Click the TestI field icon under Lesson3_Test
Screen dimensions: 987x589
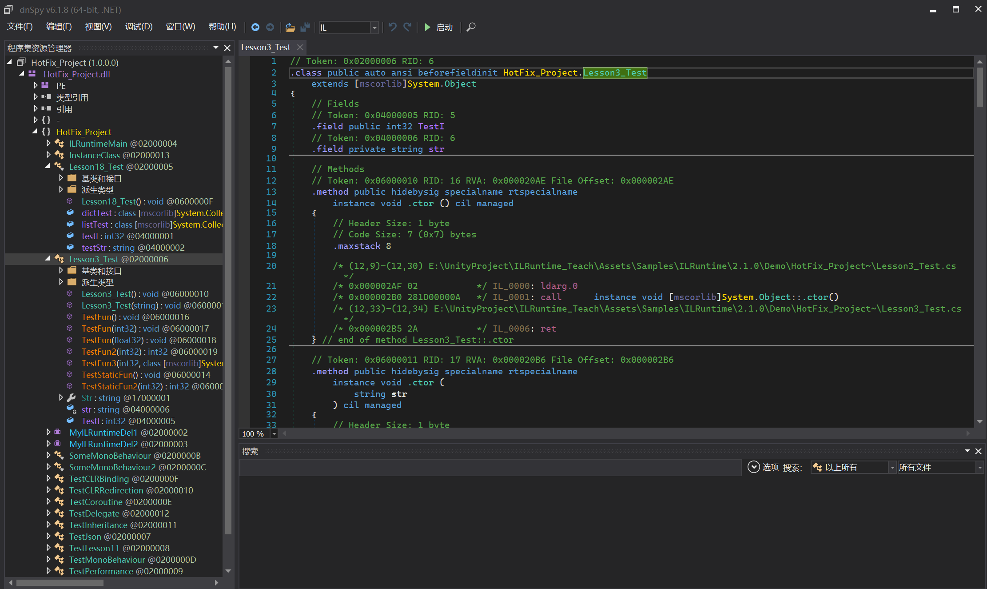click(70, 421)
